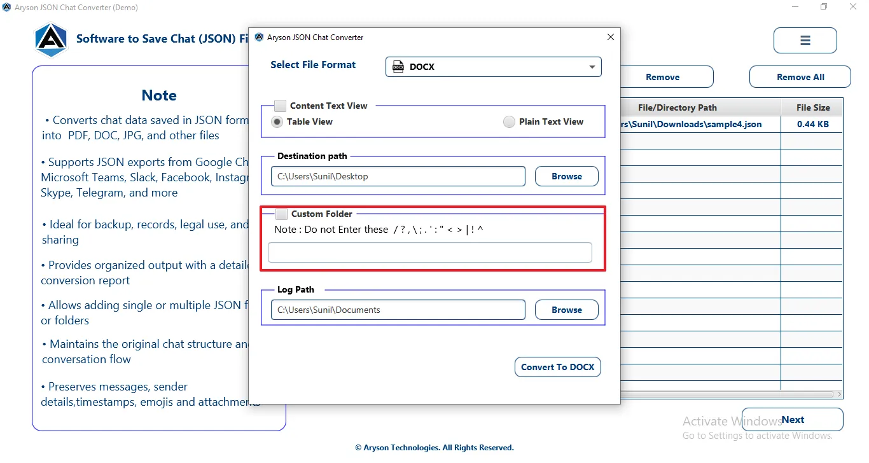The image size is (869, 463).
Task: Click Convert To DOCX button
Action: pyautogui.click(x=558, y=367)
